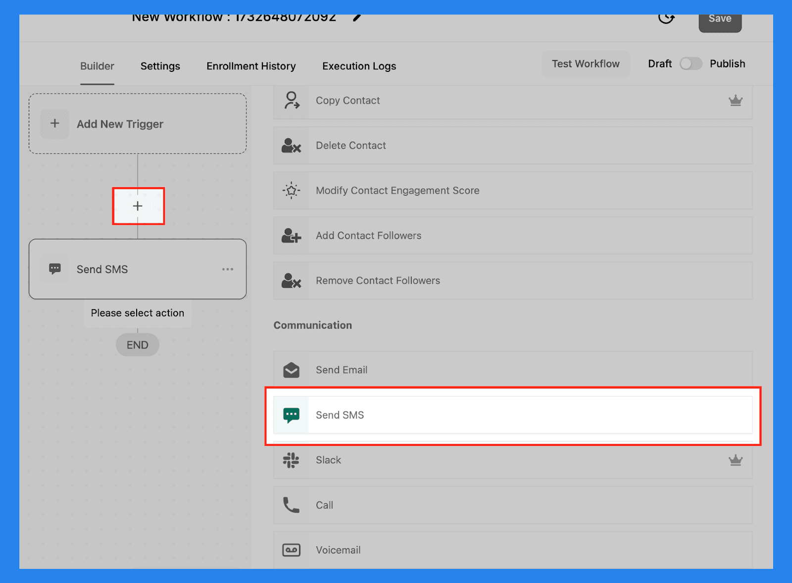This screenshot has height=583, width=792.
Task: Toggle the Draft/Publish switch
Action: [x=691, y=64]
